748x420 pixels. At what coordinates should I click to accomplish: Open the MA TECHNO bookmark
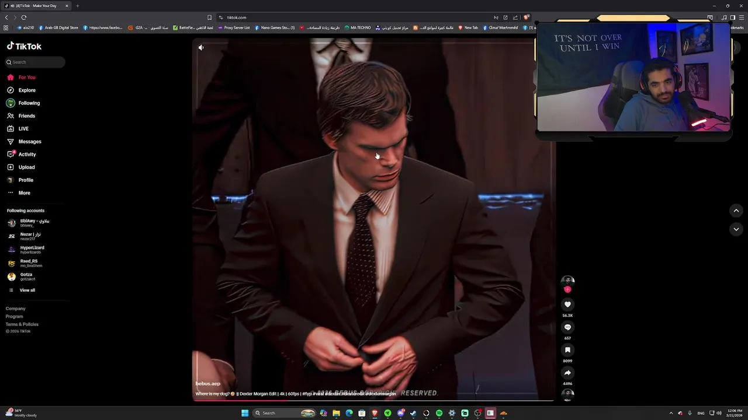[x=358, y=27]
